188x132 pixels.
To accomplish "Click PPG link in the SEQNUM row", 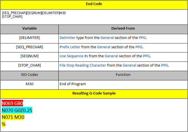I will (147, 56).
